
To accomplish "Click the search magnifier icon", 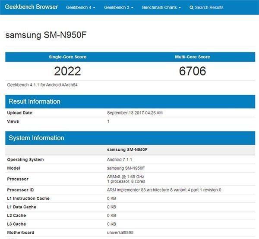I will pyautogui.click(x=191, y=8).
